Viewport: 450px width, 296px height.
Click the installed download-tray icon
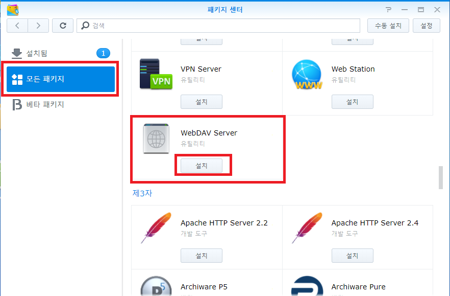pos(17,54)
